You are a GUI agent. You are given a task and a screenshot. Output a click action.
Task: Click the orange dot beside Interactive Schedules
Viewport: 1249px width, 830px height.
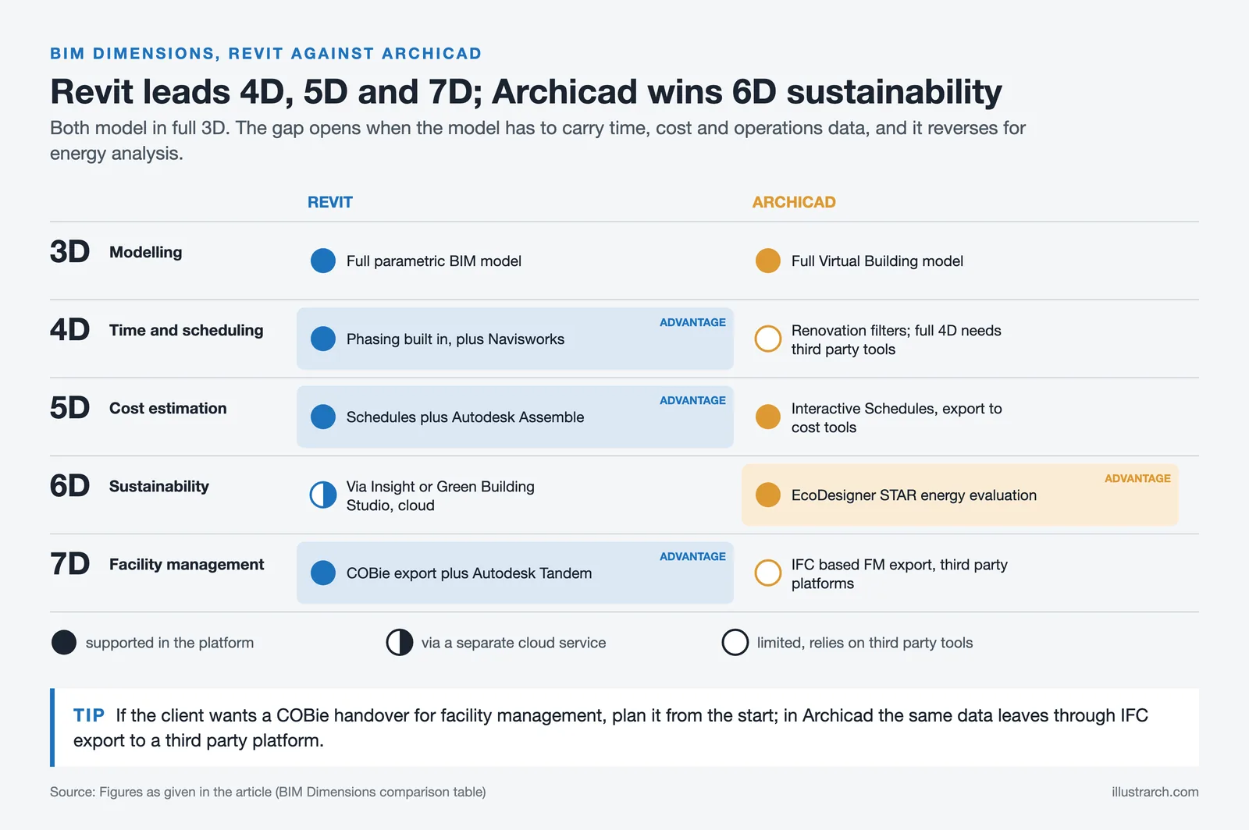tap(768, 417)
